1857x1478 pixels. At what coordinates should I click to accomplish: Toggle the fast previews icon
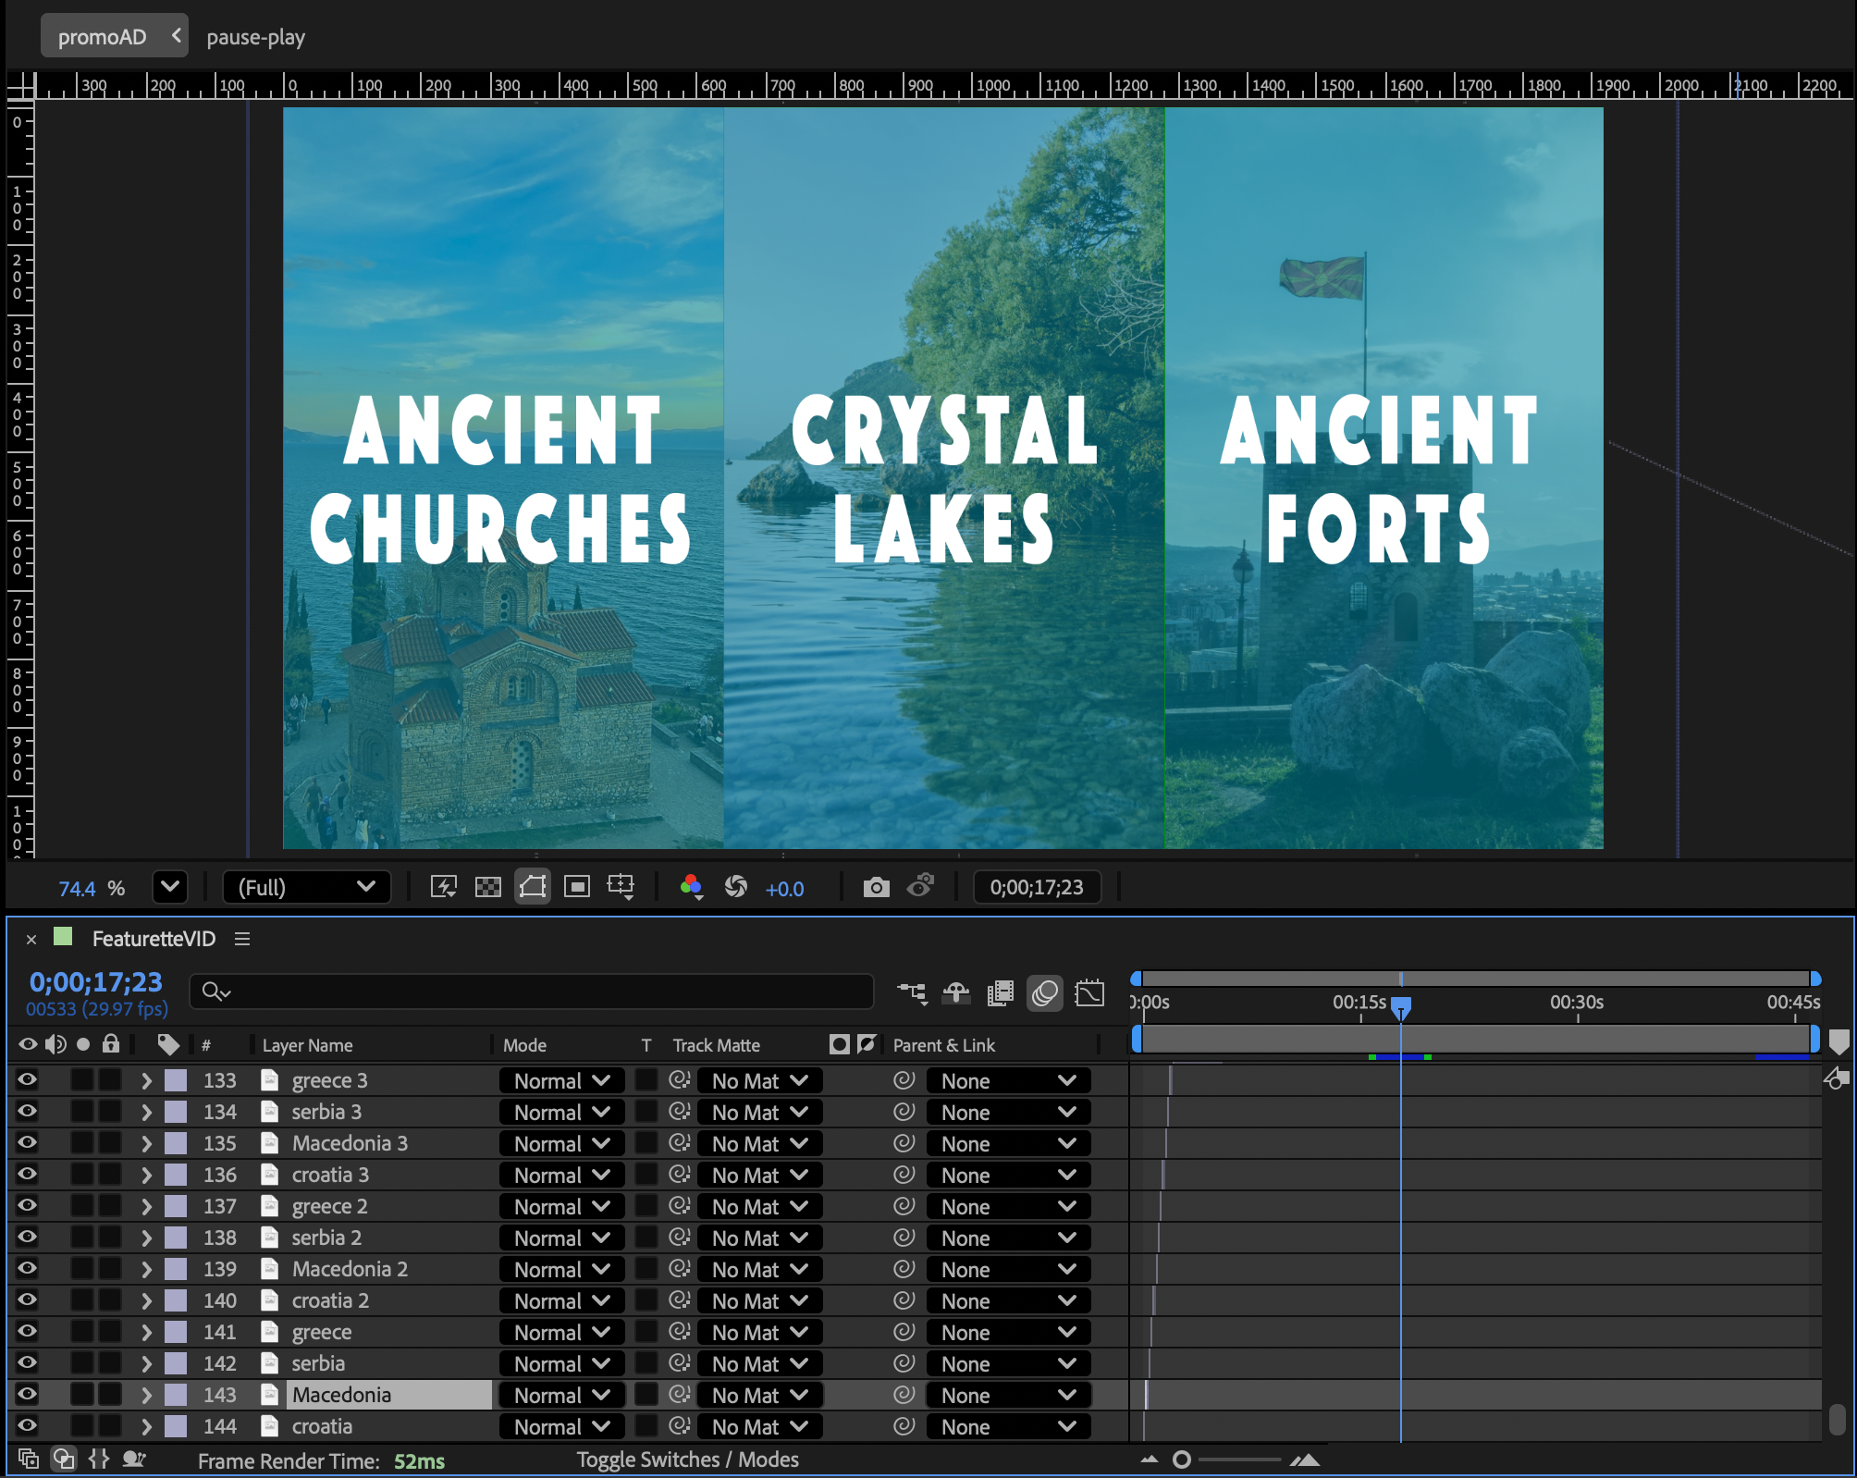[x=444, y=888]
